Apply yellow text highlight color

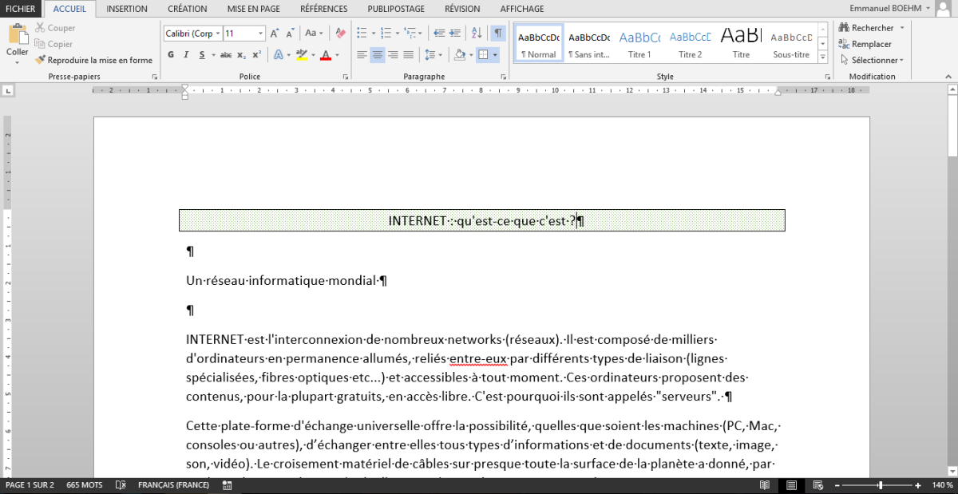pos(301,55)
